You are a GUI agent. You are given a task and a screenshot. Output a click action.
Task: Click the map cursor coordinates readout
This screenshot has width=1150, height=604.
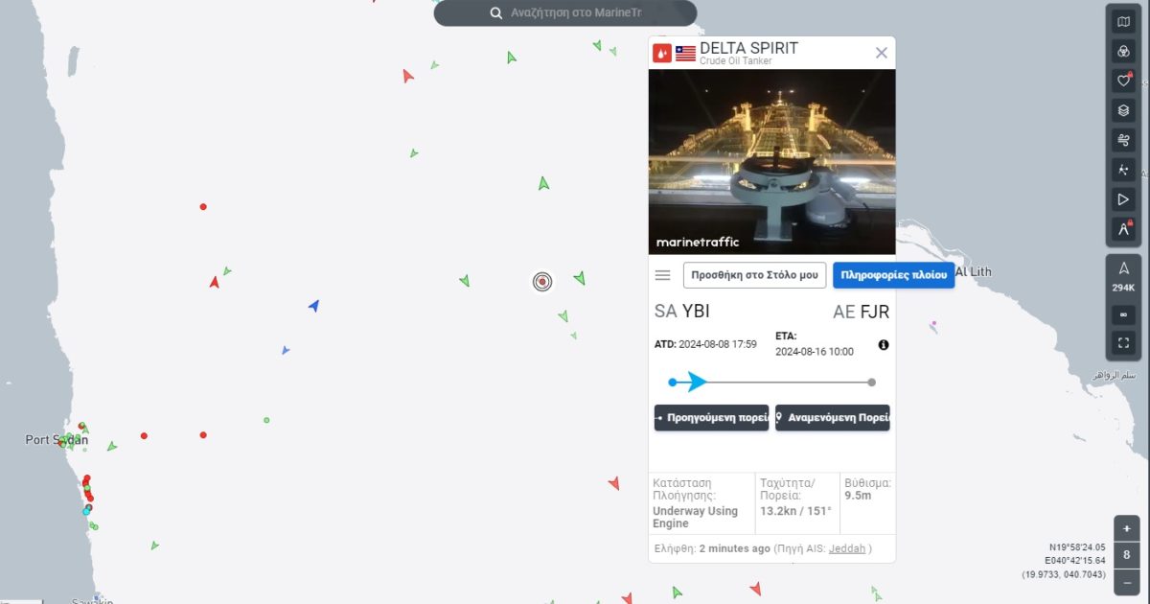pyautogui.click(x=1063, y=561)
